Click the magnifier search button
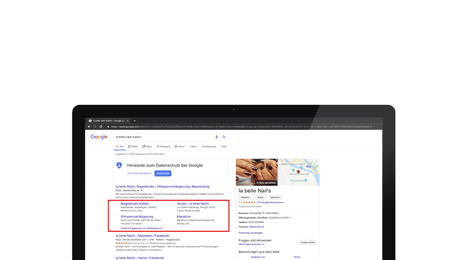This screenshot has width=463, height=260. (x=224, y=137)
